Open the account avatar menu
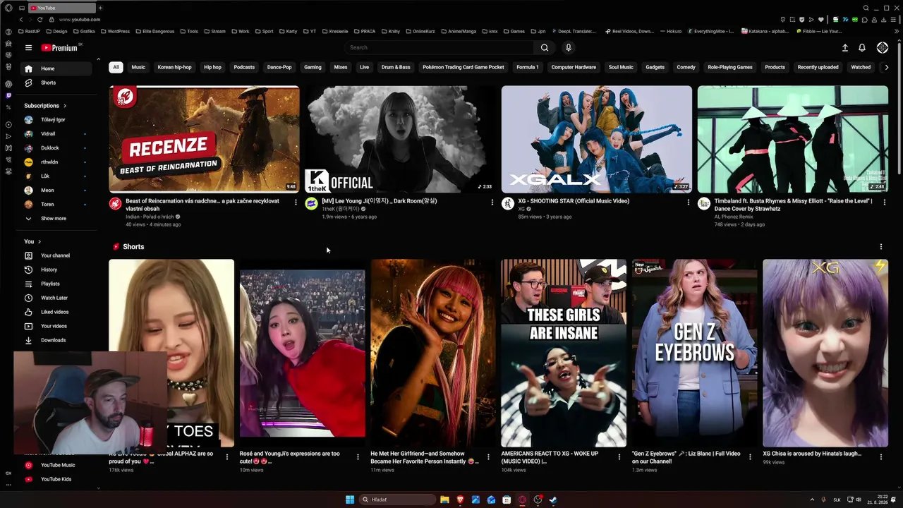This screenshot has height=508, width=903. coord(883,48)
